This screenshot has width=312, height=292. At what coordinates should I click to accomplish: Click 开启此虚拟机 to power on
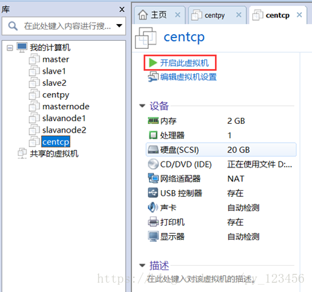tap(185, 63)
